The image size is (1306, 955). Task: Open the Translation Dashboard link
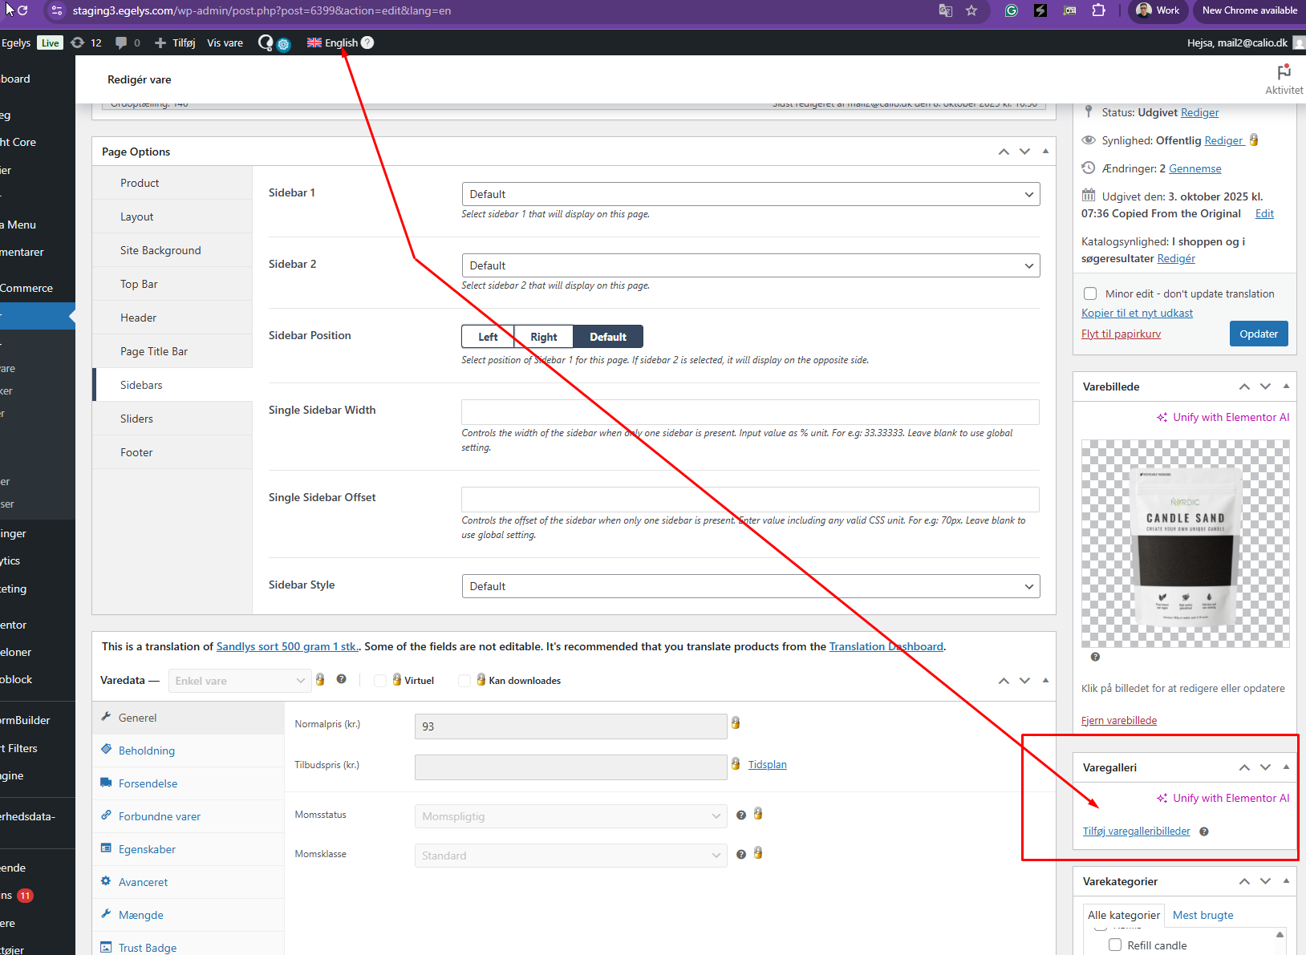coord(886,646)
